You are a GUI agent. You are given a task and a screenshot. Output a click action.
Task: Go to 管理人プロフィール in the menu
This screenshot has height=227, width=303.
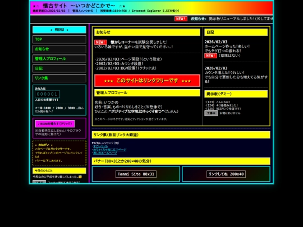59,59
